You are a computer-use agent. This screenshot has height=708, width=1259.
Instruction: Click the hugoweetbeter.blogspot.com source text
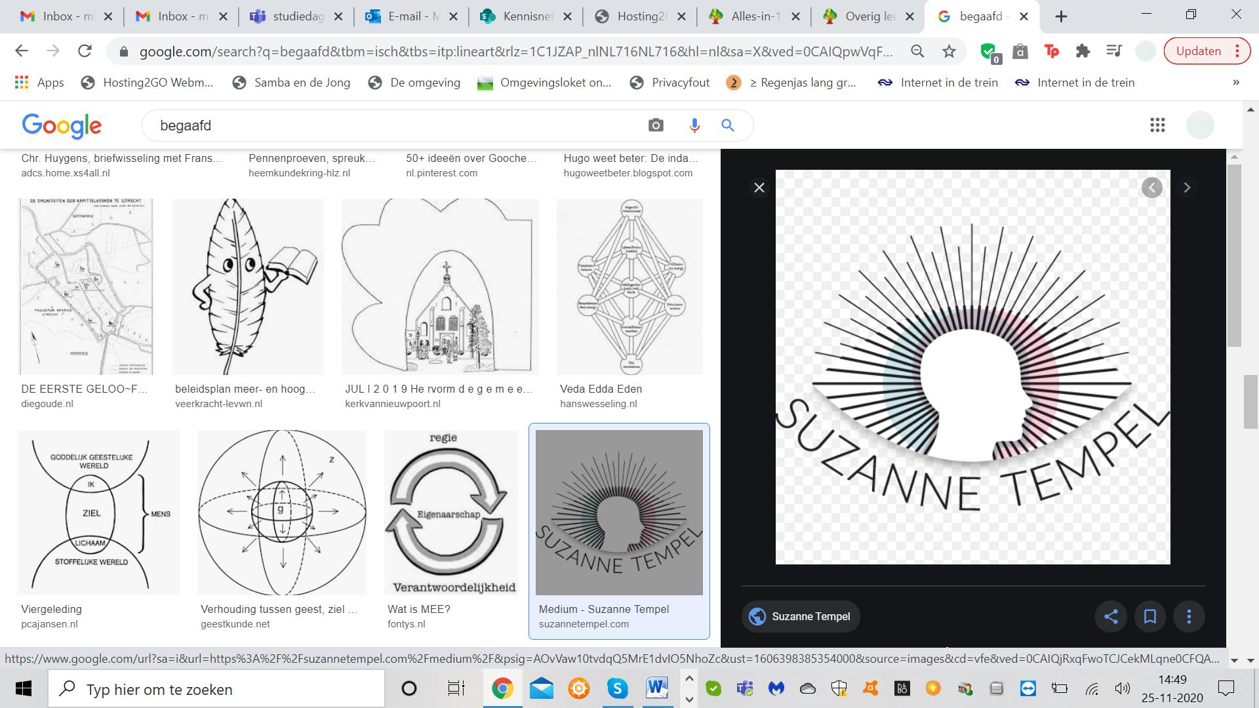click(x=628, y=173)
